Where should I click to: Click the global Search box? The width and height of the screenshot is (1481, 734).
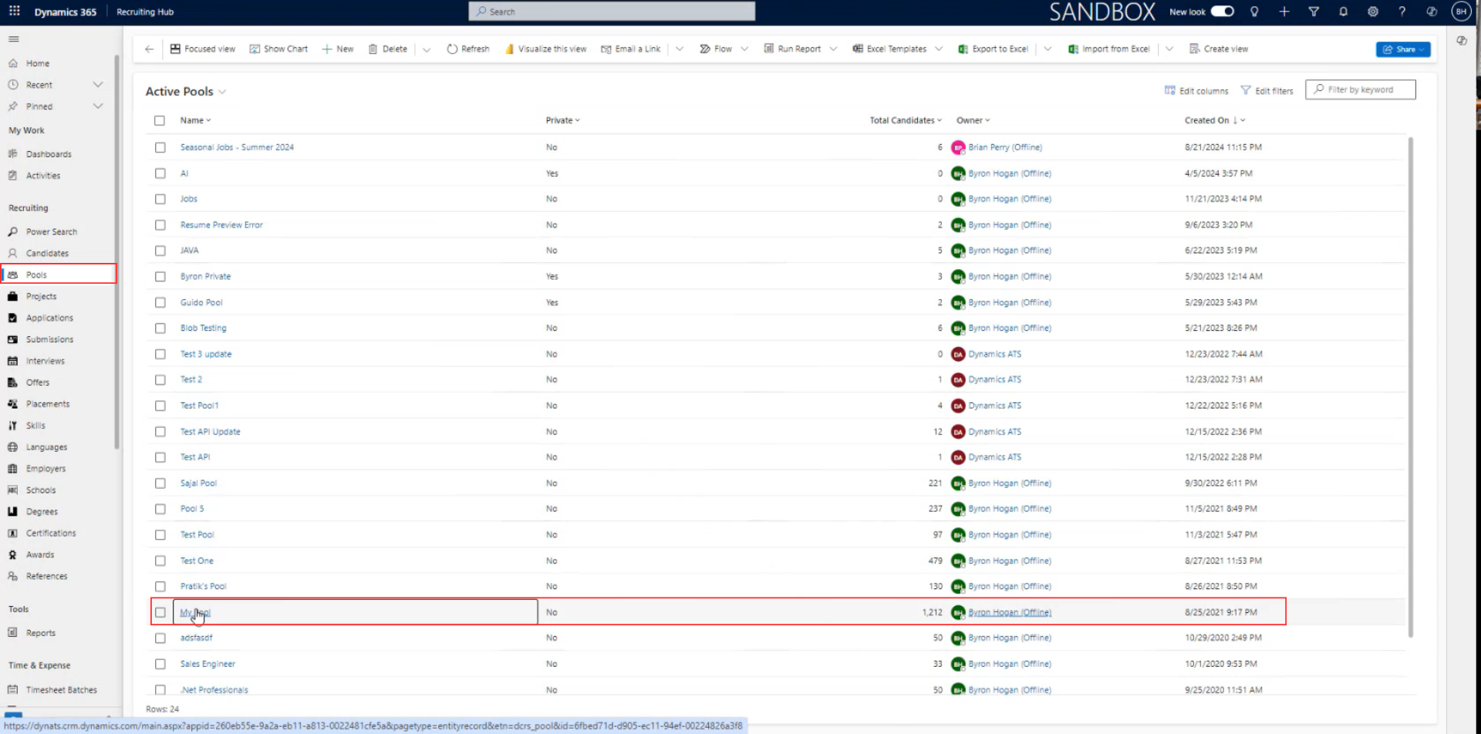[612, 12]
